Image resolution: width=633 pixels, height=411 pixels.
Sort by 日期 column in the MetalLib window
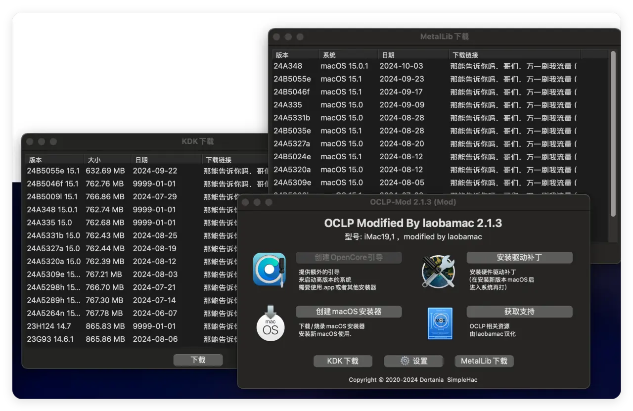click(x=413, y=55)
